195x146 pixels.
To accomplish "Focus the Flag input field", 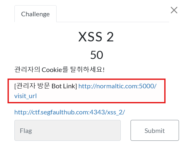I will pos(67,130).
